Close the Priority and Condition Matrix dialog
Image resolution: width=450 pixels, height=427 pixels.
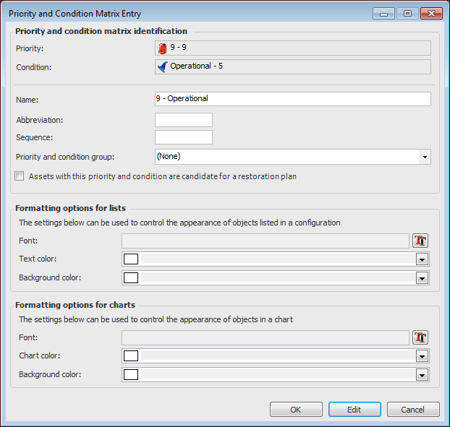(x=431, y=13)
